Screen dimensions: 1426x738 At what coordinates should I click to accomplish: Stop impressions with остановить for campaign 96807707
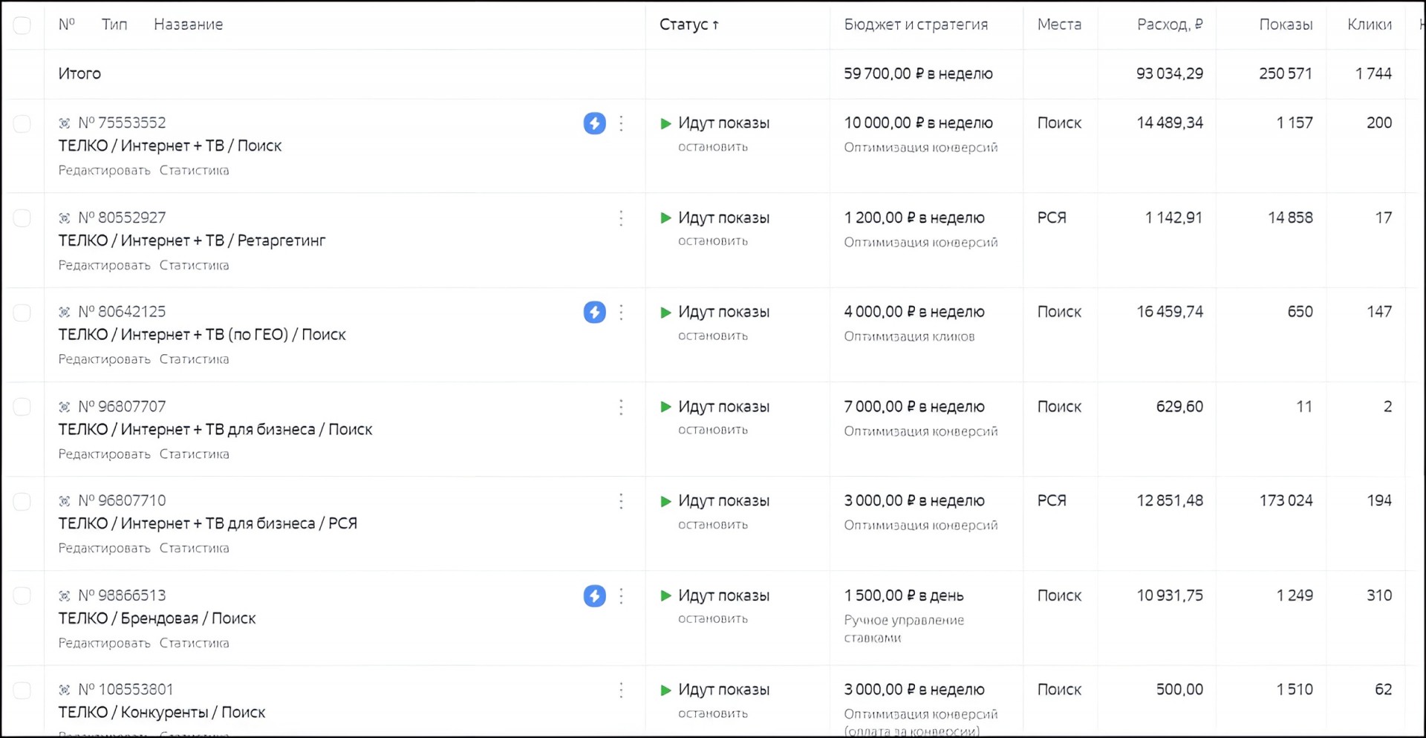tap(712, 430)
